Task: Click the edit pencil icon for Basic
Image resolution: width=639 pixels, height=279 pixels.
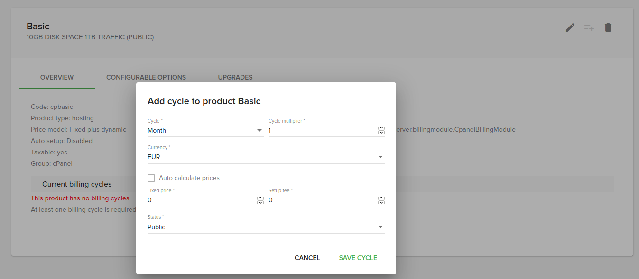Action: pos(570,27)
